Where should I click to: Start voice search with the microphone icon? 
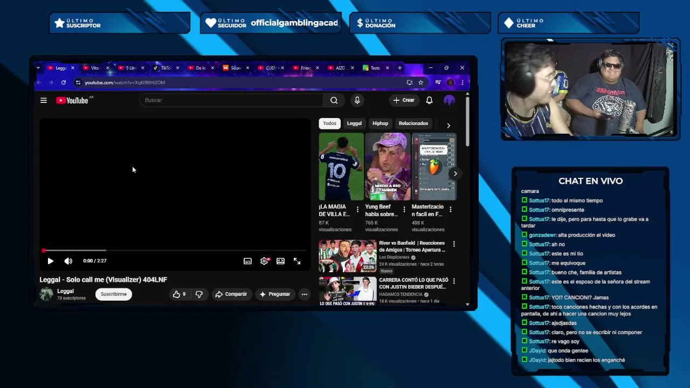(357, 100)
